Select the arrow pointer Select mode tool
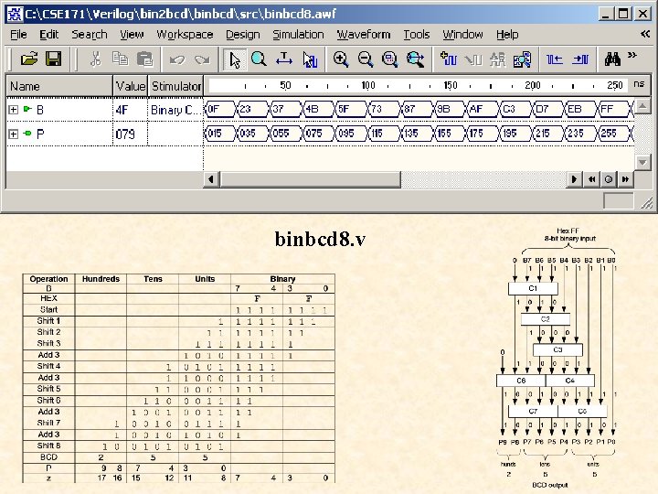 pos(235,59)
